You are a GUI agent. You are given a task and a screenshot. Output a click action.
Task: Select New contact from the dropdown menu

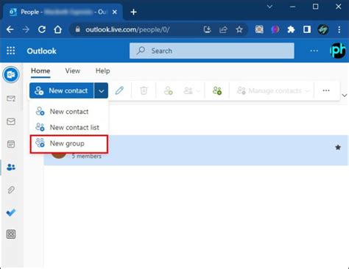point(68,112)
